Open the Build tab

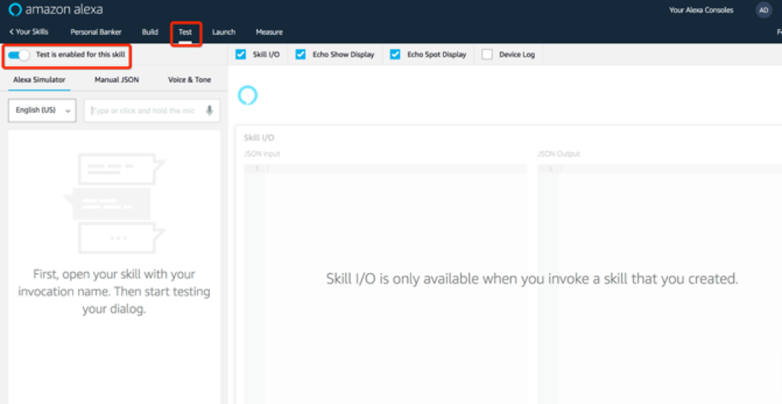click(150, 32)
